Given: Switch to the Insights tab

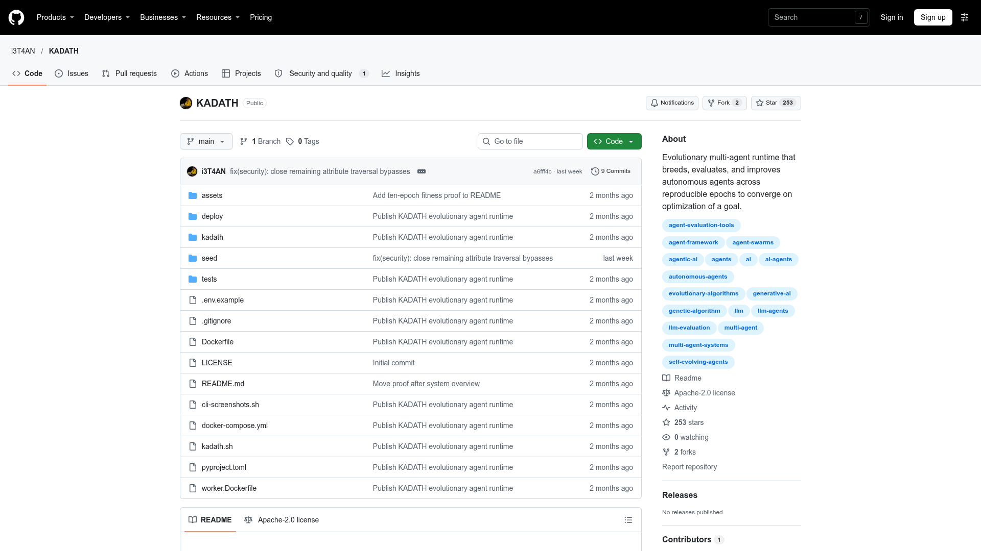Looking at the screenshot, I should tap(401, 73).
